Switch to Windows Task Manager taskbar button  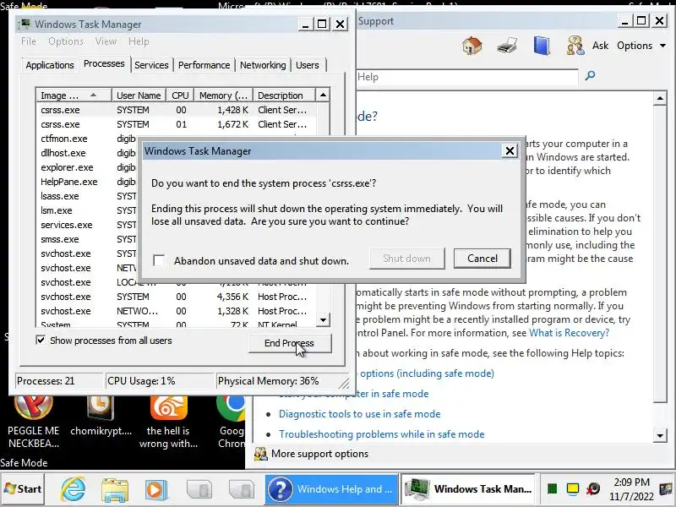coord(468,489)
